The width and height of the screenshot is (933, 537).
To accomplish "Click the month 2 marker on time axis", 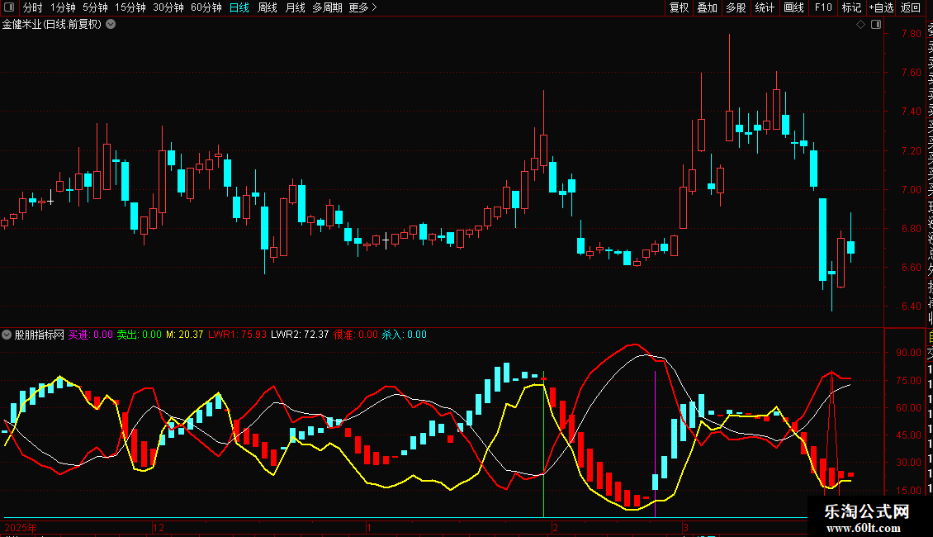I will click(x=555, y=527).
